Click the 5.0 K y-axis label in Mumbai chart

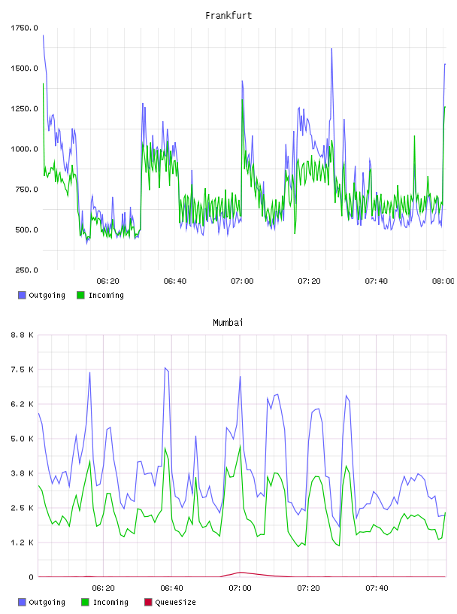[23, 439]
